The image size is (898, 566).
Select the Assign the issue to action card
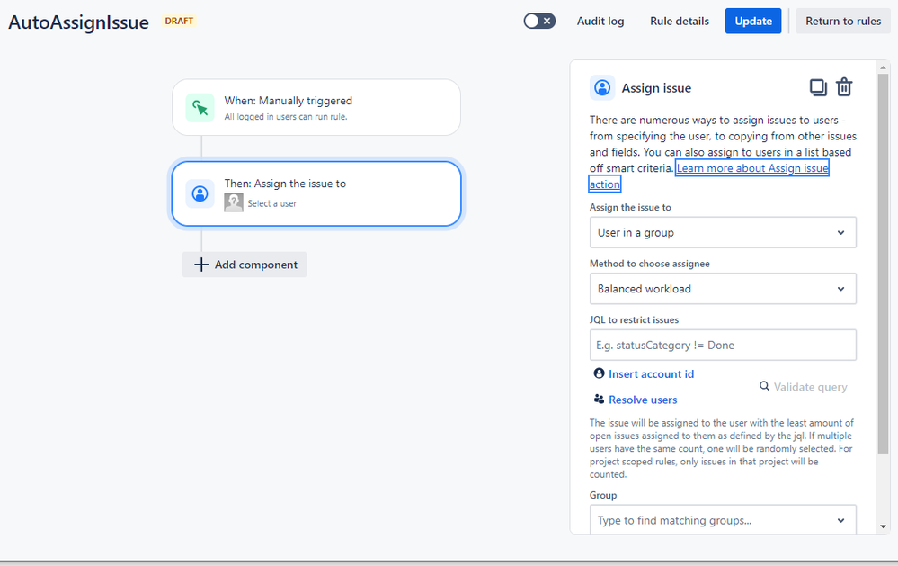click(x=316, y=193)
